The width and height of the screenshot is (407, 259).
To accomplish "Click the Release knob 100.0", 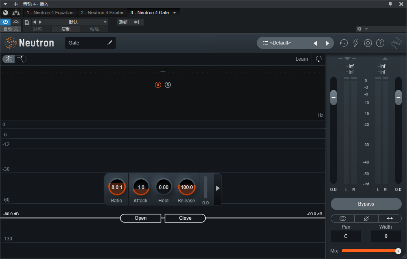I will pos(187,187).
